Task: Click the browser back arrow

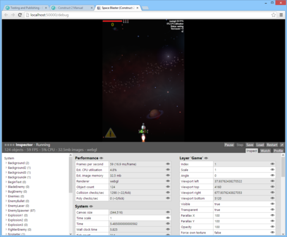Action: pos(6,15)
